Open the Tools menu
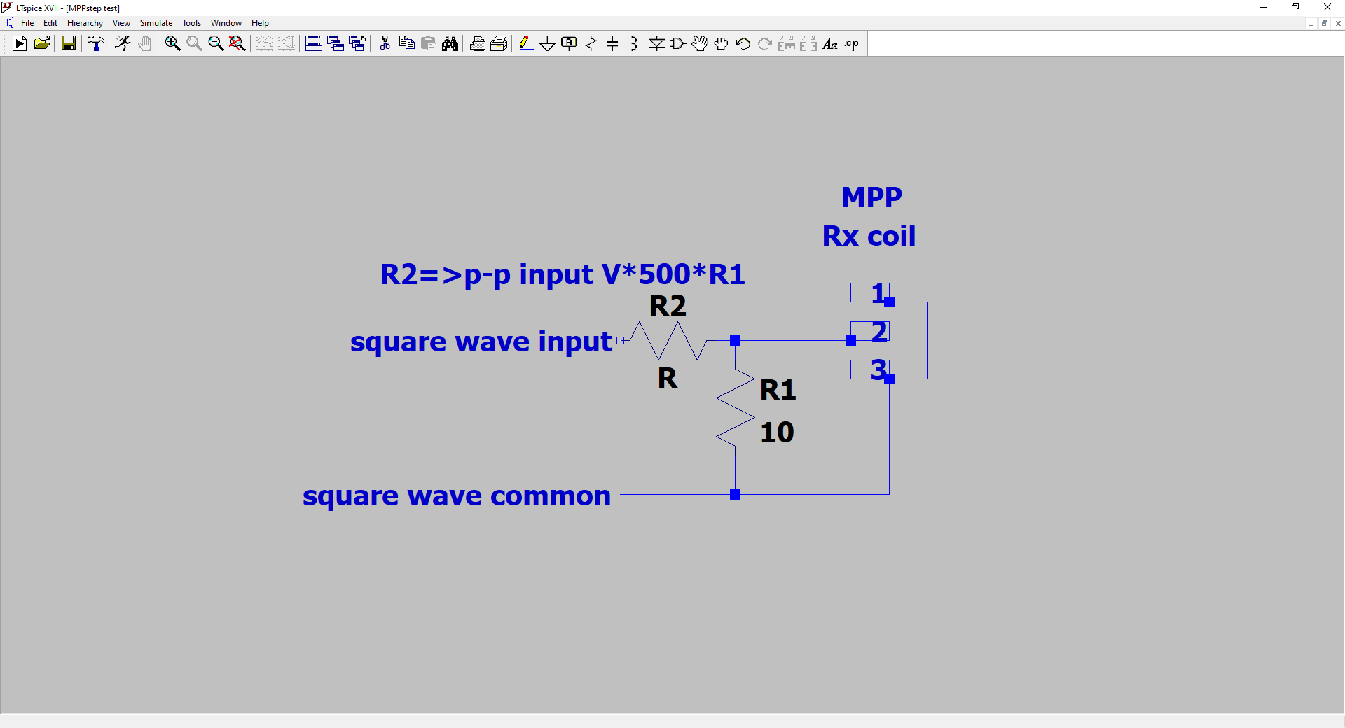This screenshot has width=1345, height=728. coord(191,23)
